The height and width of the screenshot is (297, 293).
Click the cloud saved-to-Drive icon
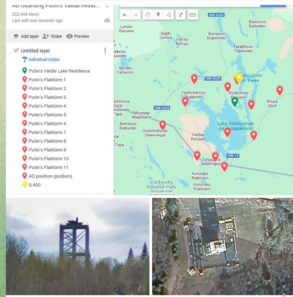107,21
